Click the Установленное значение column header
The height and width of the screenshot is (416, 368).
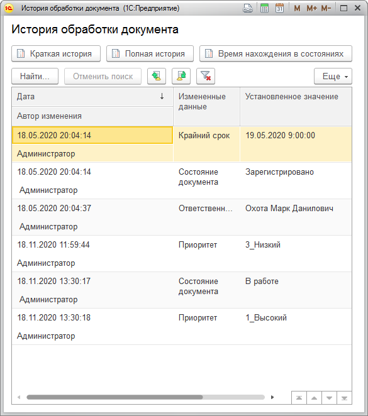point(296,107)
